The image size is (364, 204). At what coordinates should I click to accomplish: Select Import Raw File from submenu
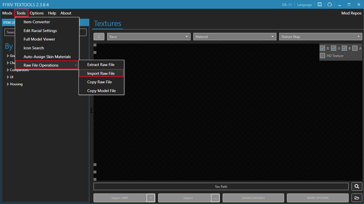(x=101, y=73)
